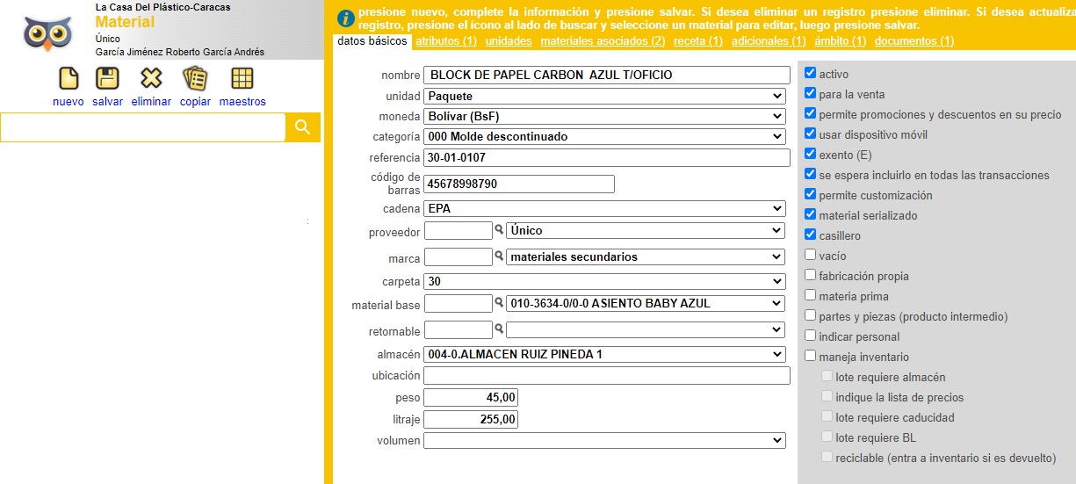Image resolution: width=1076 pixels, height=484 pixels.
Task: Select the datos básicos tab
Action: tap(372, 41)
